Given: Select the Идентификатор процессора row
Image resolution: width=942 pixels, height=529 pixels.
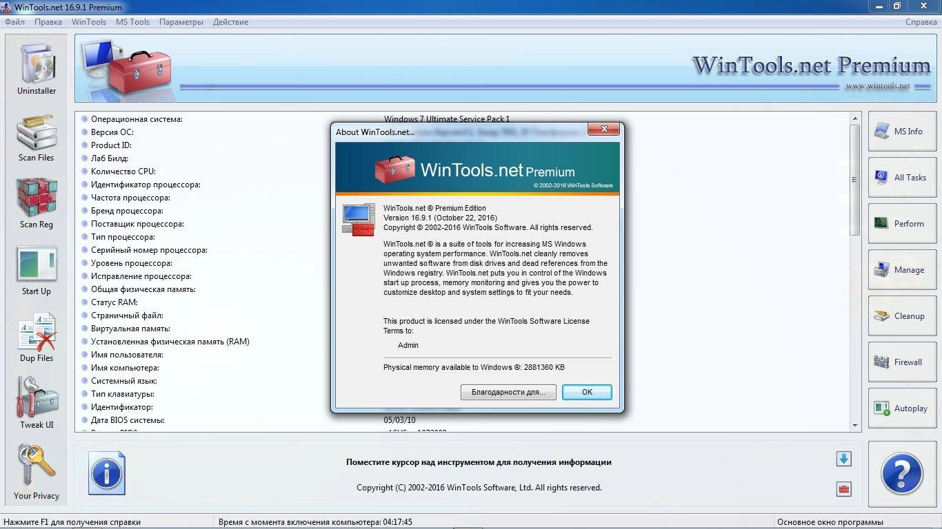Looking at the screenshot, I should pyautogui.click(x=463, y=185).
